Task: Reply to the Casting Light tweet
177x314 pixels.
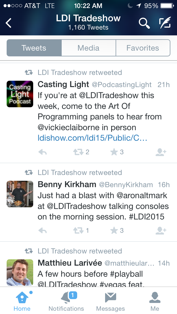Action: (42, 152)
